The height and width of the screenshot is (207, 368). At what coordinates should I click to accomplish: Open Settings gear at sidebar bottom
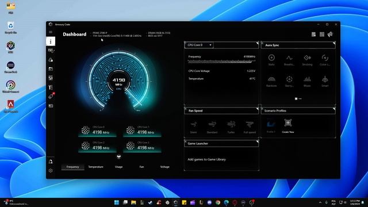tap(51, 171)
